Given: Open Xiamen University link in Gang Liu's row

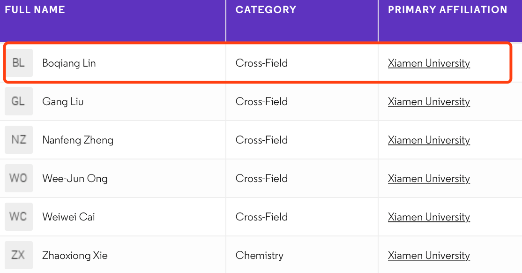Looking at the screenshot, I should (429, 102).
